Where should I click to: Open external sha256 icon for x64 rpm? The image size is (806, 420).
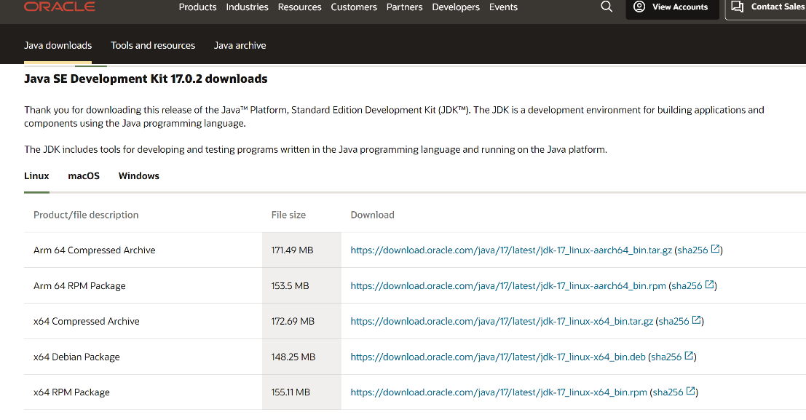(691, 391)
